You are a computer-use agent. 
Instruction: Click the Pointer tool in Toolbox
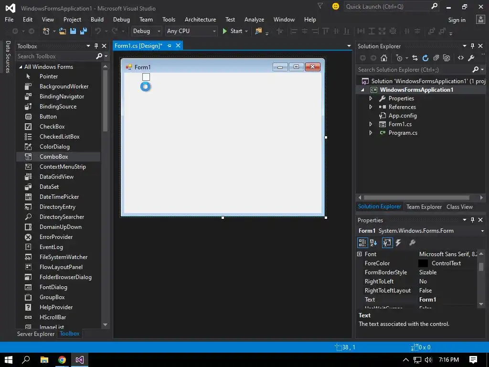[x=58, y=76]
